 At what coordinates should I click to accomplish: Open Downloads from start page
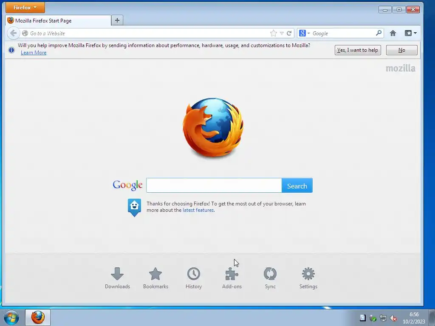pos(117,278)
